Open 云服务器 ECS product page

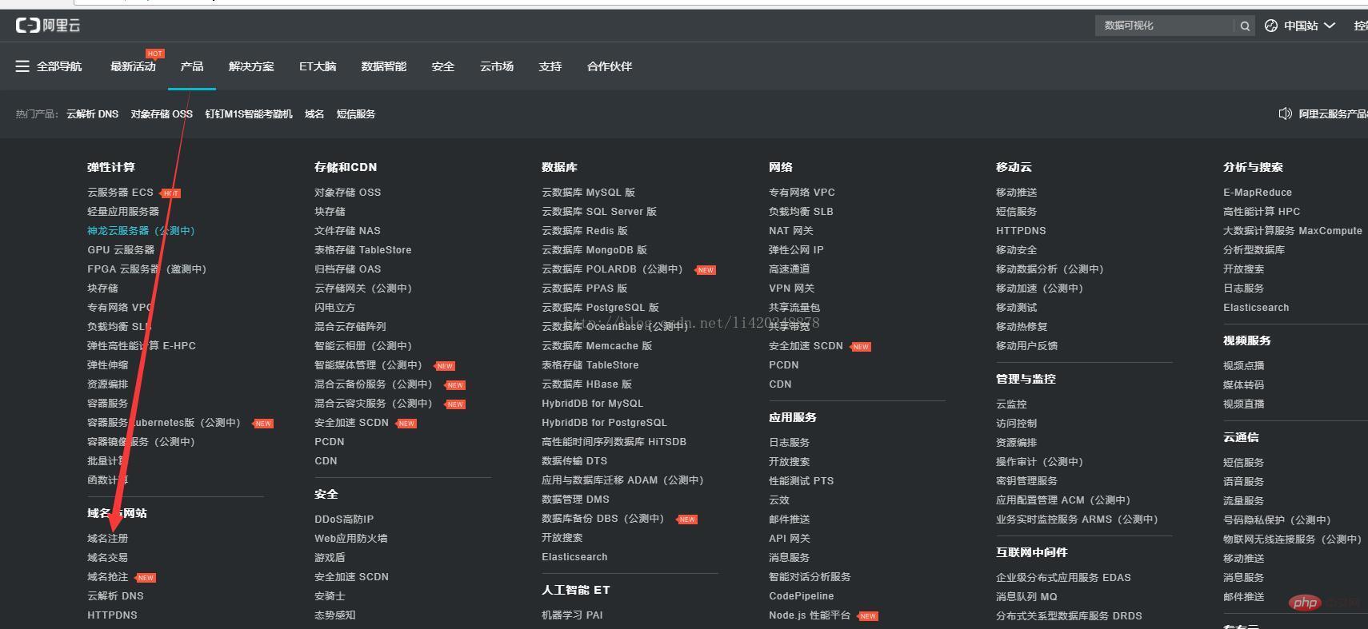[x=120, y=193]
